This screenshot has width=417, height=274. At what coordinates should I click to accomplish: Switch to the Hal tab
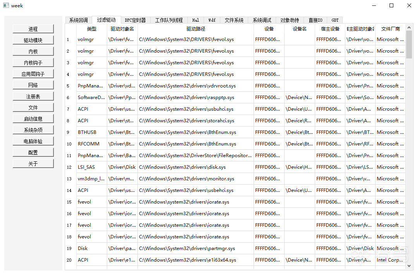196,20
